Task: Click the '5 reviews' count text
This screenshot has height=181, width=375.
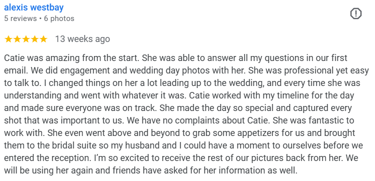Action: (x=20, y=18)
